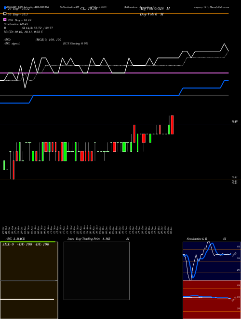
Task: Click the last date label on the x-axis
Action: [x=172, y=230]
